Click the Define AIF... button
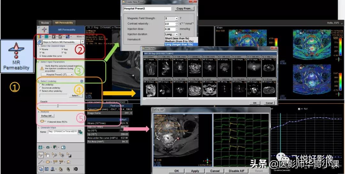Image resolution: width=345 pixels, height=174 pixels. click(47, 116)
